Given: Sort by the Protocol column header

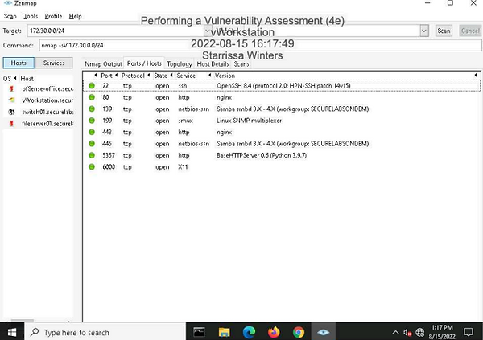Looking at the screenshot, I should [133, 76].
